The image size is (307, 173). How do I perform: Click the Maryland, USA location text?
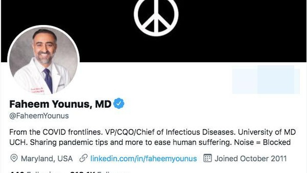coord(47,159)
